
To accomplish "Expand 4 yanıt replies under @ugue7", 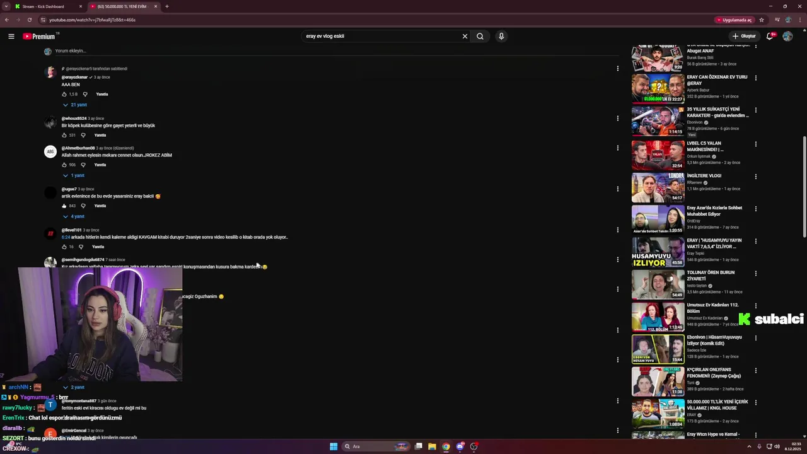I will coord(73,216).
